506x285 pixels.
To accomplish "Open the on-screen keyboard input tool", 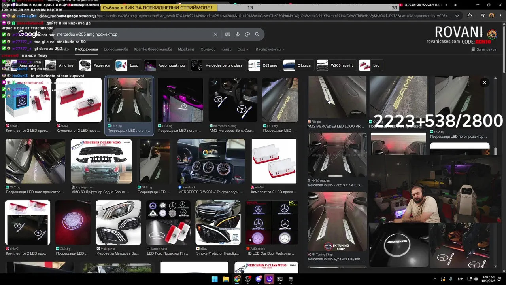I will [x=228, y=34].
